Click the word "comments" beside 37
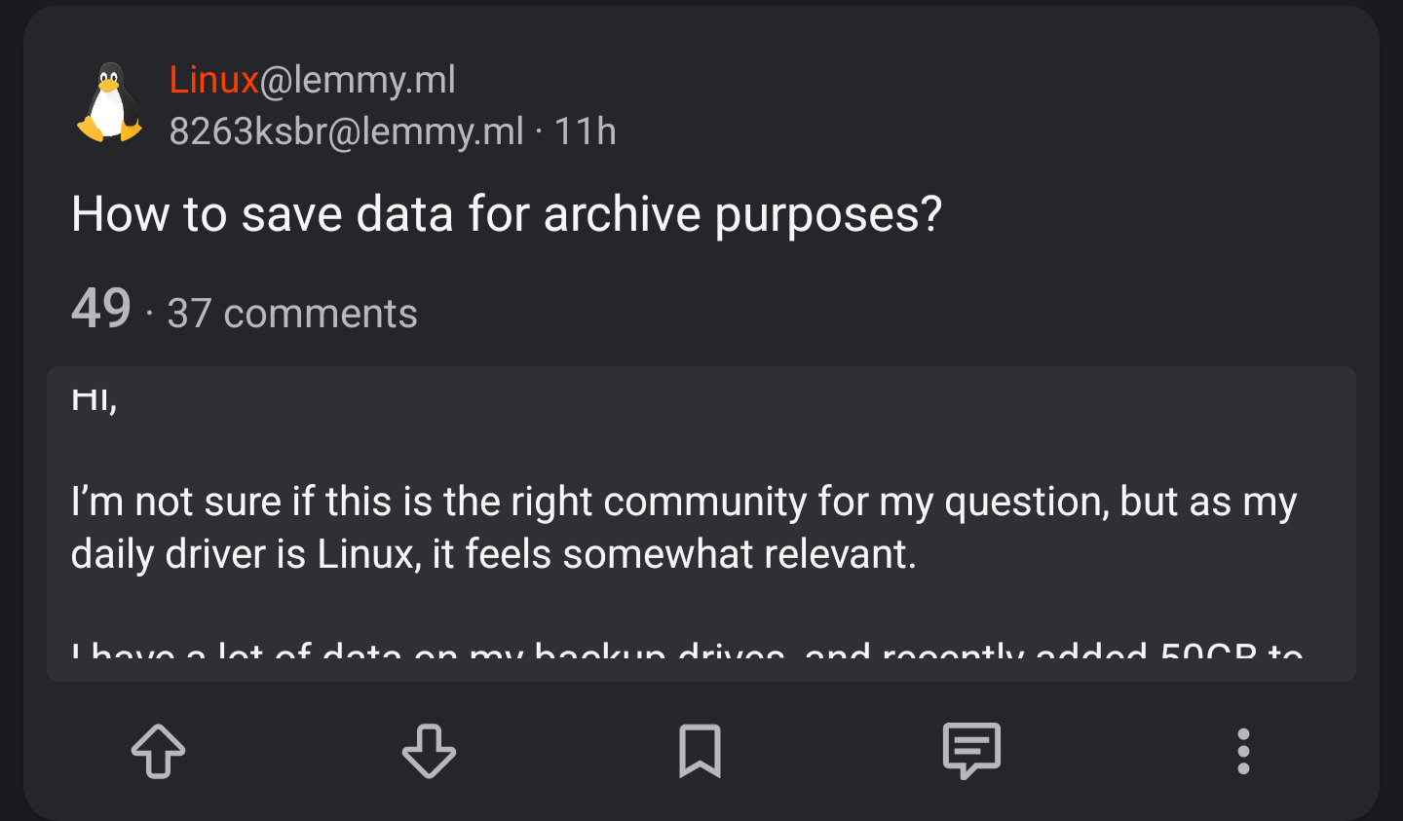This screenshot has height=821, width=1403. coord(320,314)
